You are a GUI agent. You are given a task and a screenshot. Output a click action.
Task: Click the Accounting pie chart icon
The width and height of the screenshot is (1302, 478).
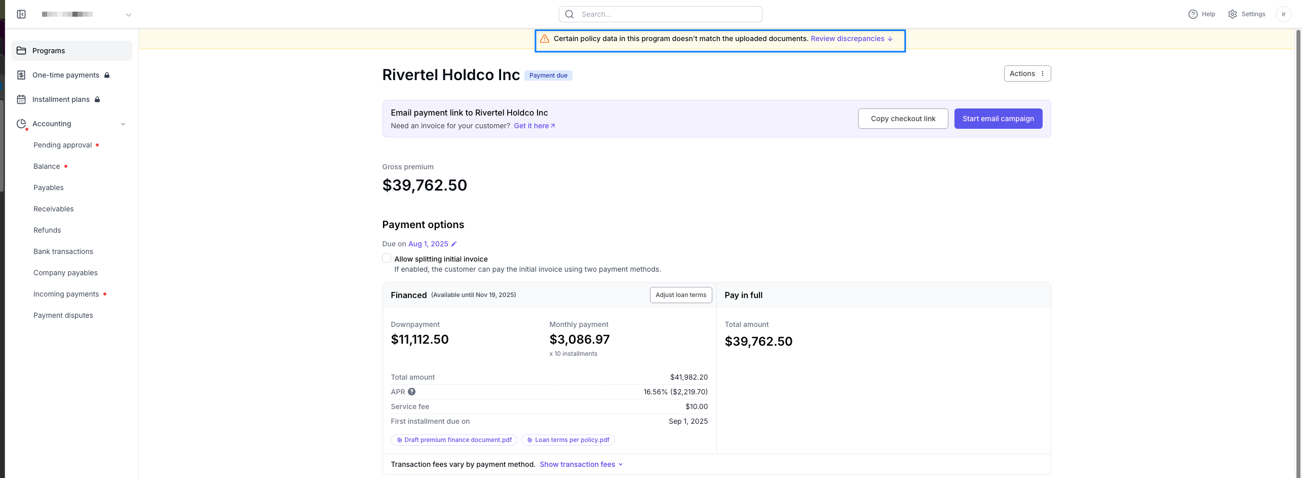(x=21, y=124)
